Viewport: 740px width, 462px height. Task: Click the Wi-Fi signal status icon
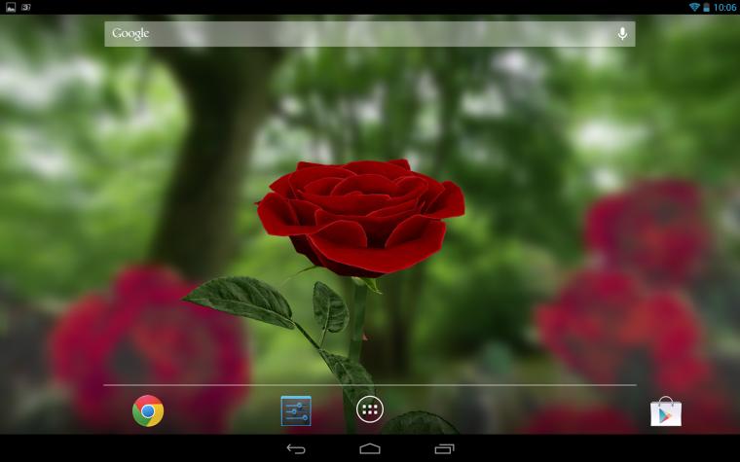click(694, 7)
